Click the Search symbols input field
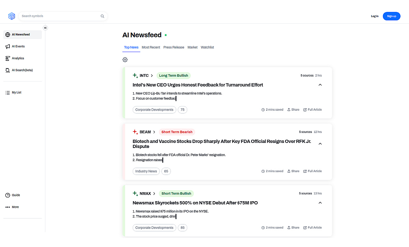The image size is (409, 247). tap(63, 16)
